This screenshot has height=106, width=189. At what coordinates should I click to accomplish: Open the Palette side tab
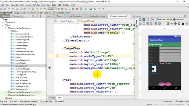coord(136,23)
